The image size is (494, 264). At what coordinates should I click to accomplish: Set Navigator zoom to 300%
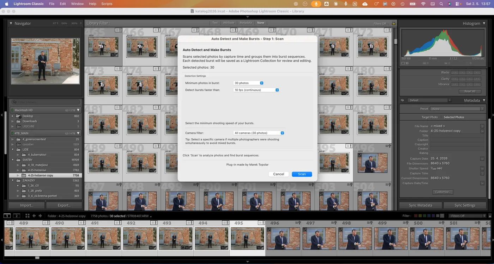[74, 23]
